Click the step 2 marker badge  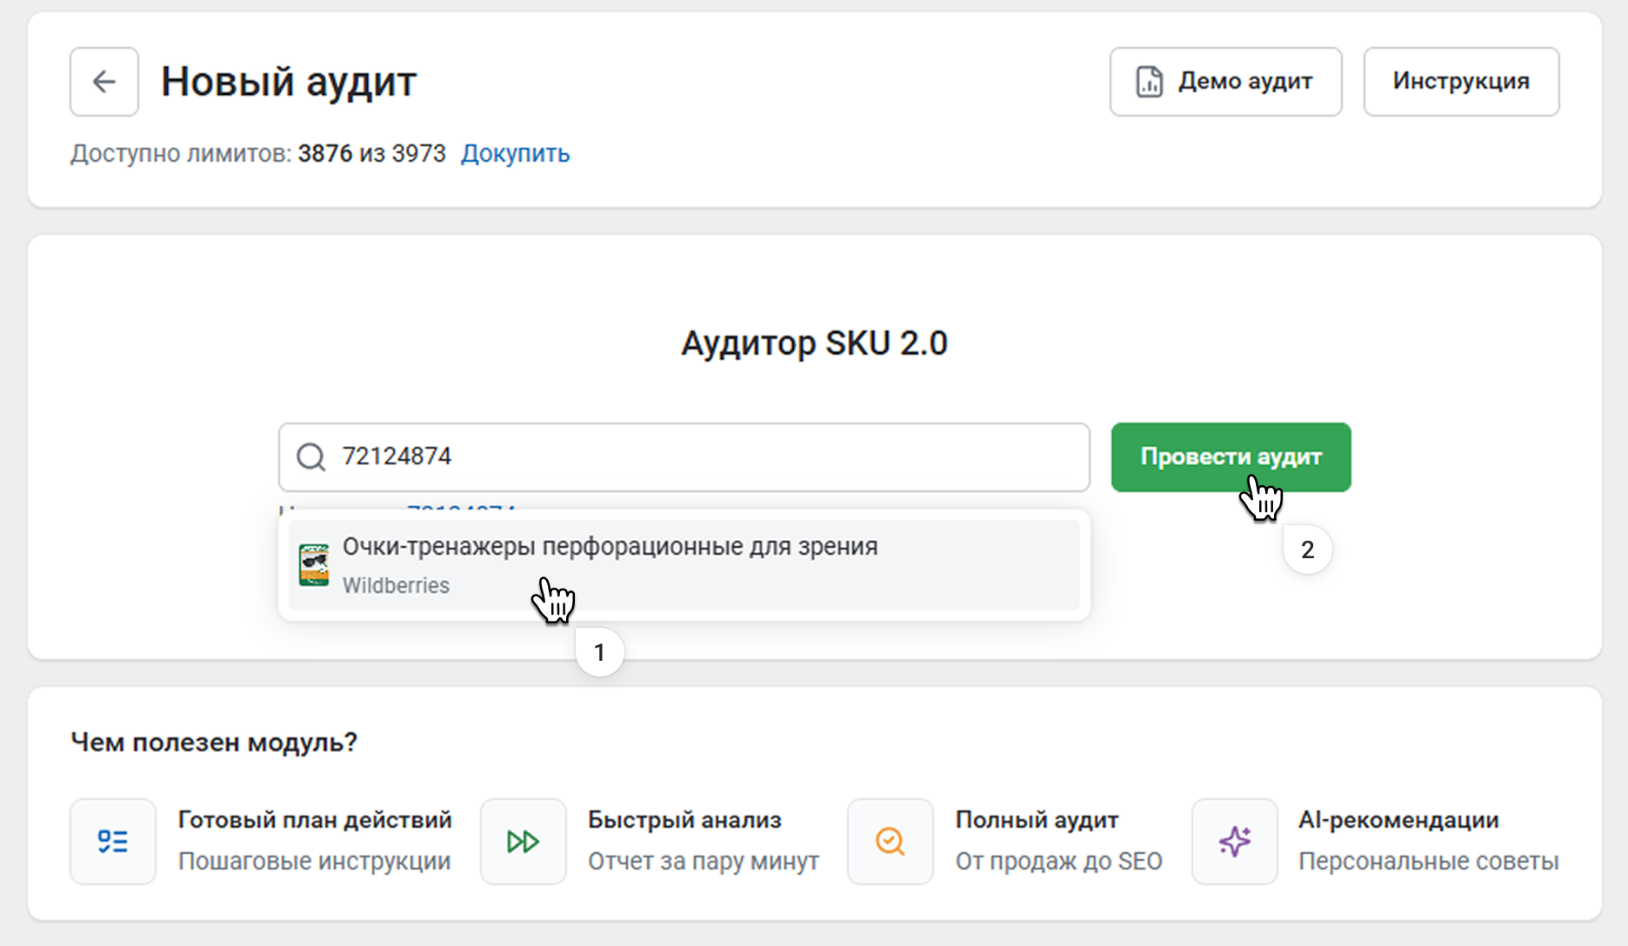[x=1307, y=550]
